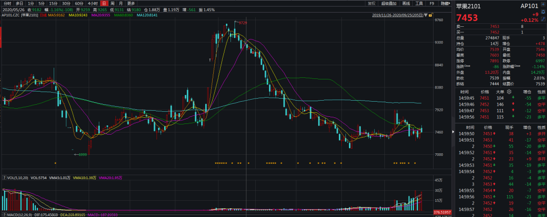Click the 性质 column header in tick list

pos(541,127)
